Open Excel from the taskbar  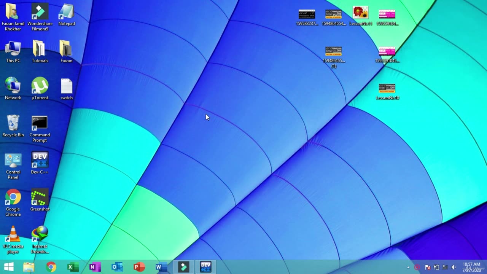(x=73, y=267)
